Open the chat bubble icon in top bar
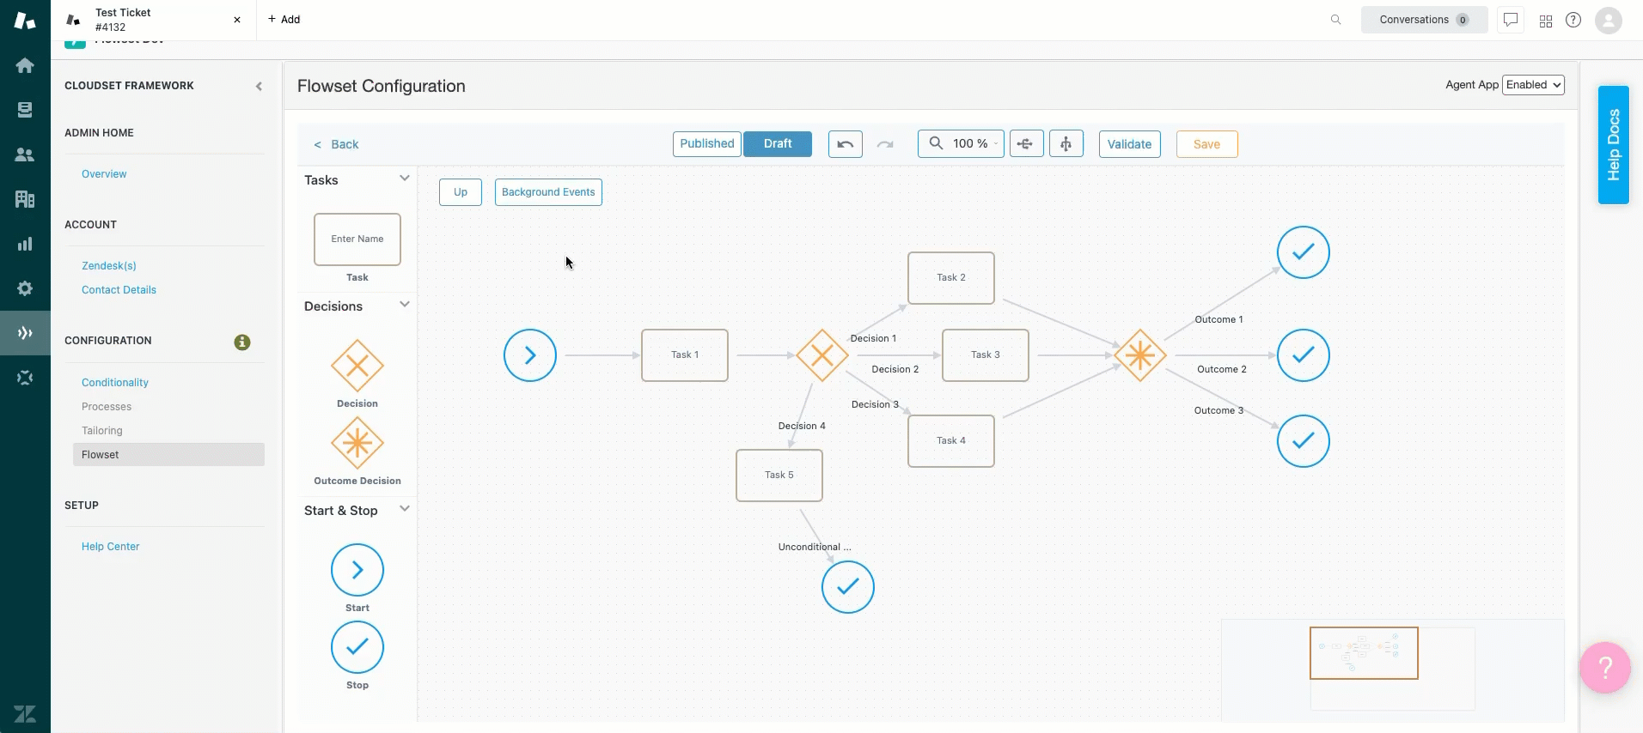 point(1511,20)
